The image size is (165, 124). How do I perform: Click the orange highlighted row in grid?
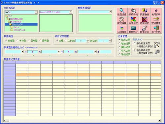tap(88, 75)
